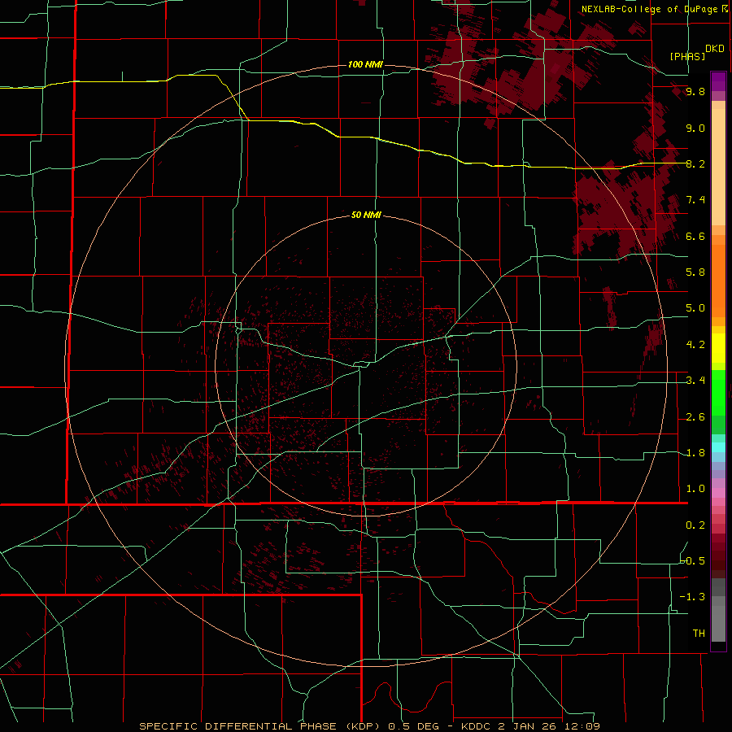Pick the purple top segment of color bar
Screen dimensions: 732x732
pos(718,81)
